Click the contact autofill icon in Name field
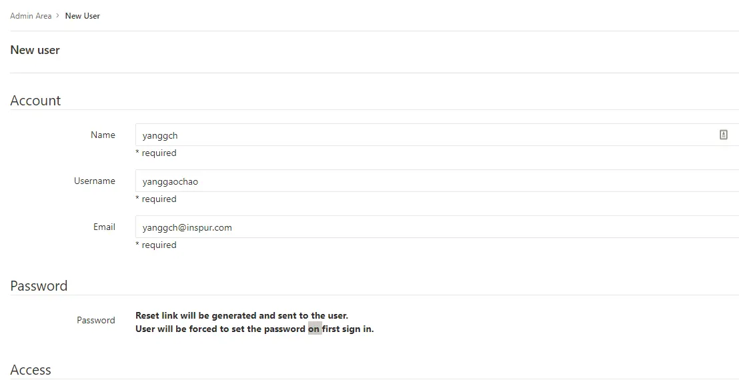Screen dimensions: 739x380 click(x=724, y=135)
